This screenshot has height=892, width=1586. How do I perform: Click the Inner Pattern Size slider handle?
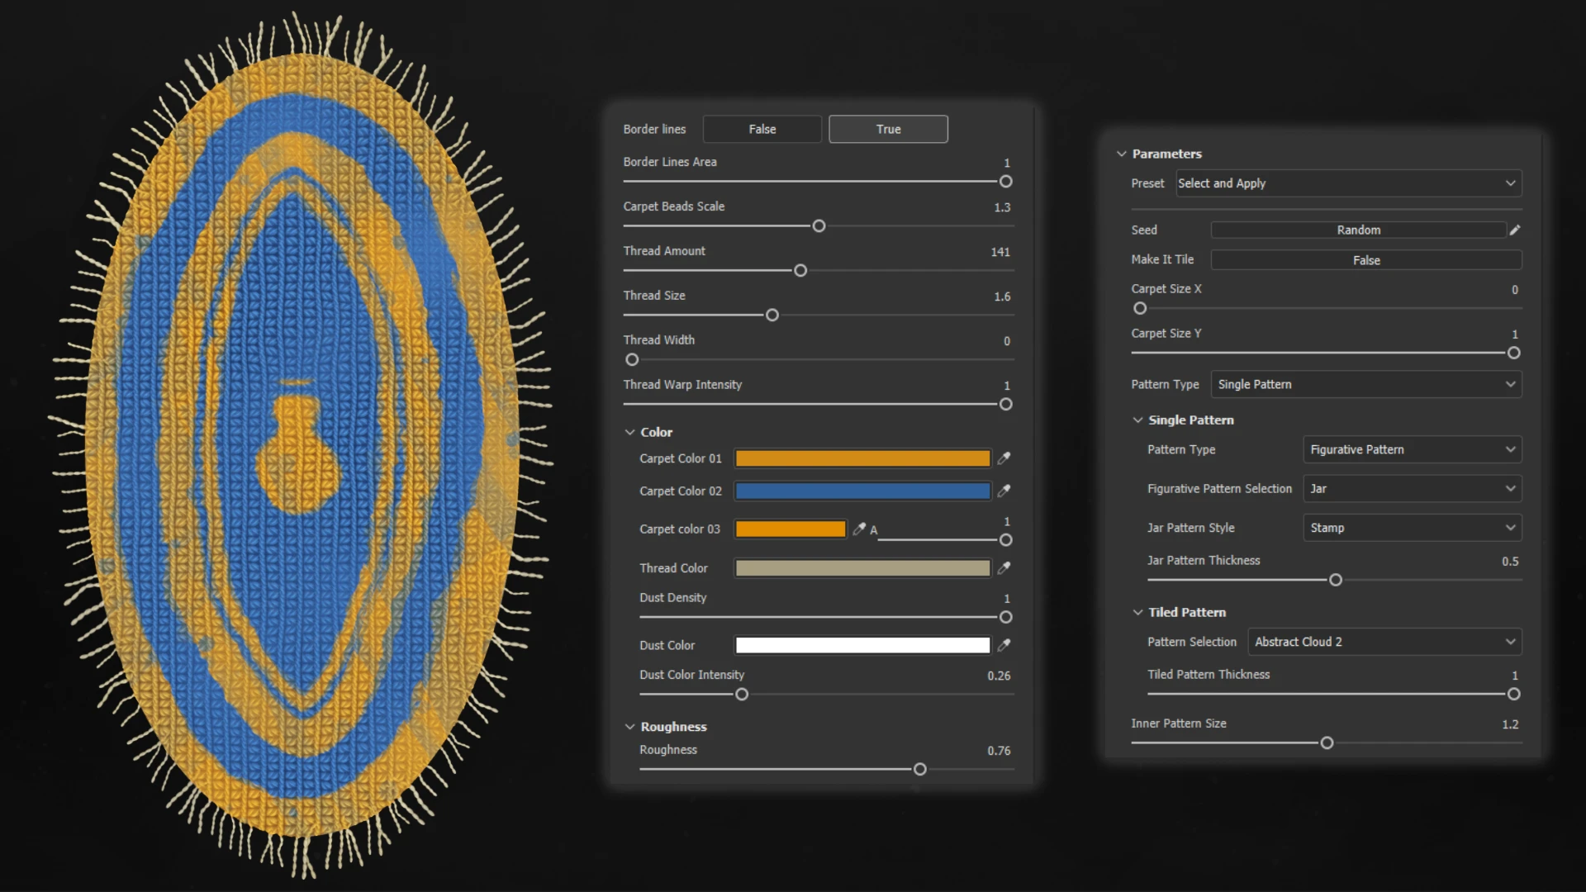point(1327,743)
